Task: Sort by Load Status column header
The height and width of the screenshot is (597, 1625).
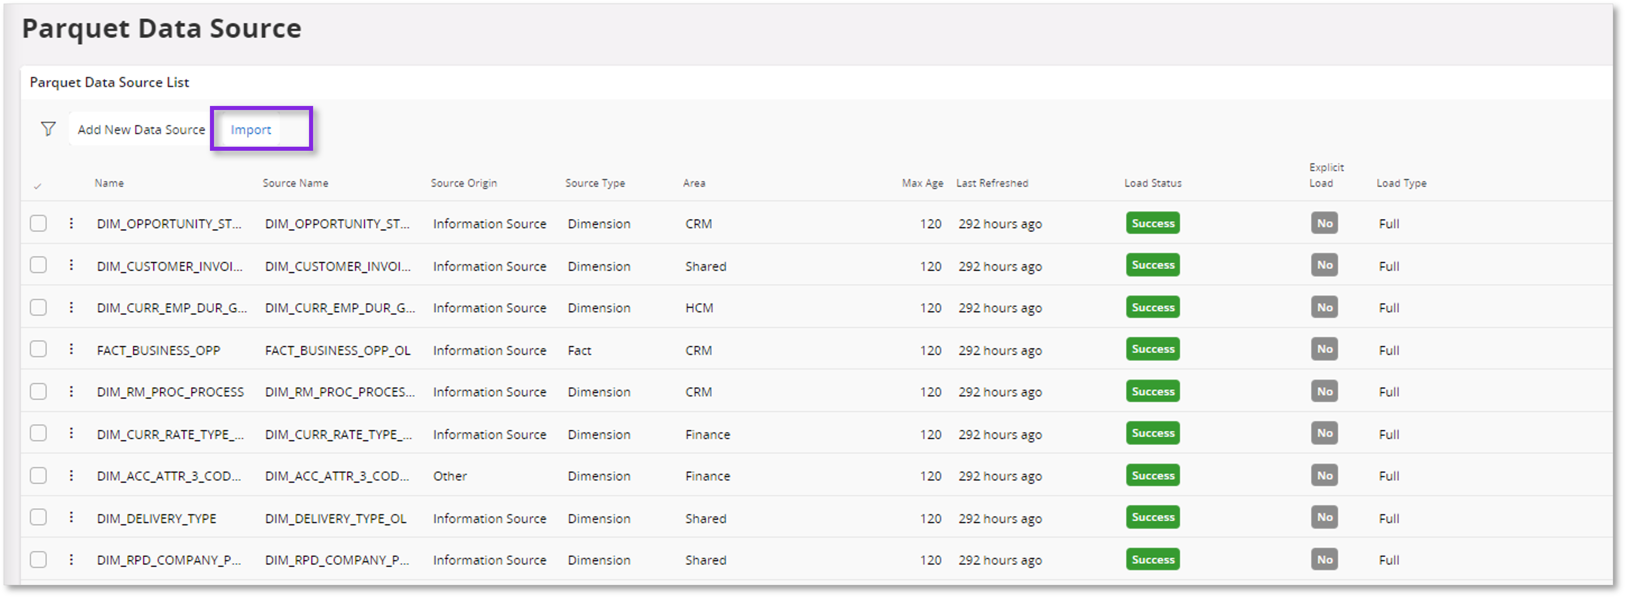Action: coord(1153,183)
